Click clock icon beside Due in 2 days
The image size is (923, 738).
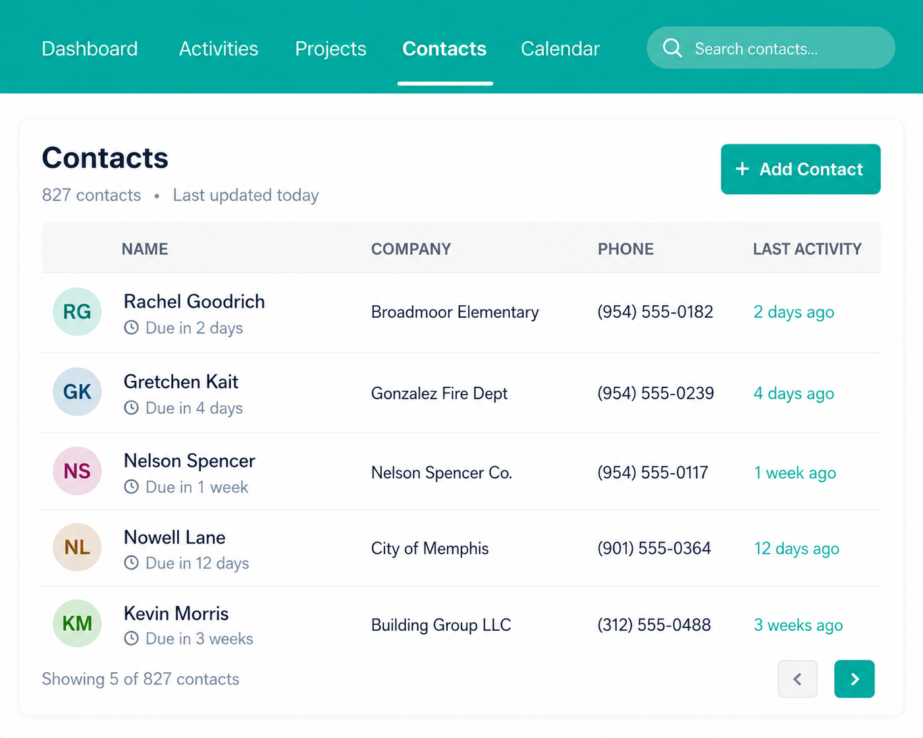(132, 328)
